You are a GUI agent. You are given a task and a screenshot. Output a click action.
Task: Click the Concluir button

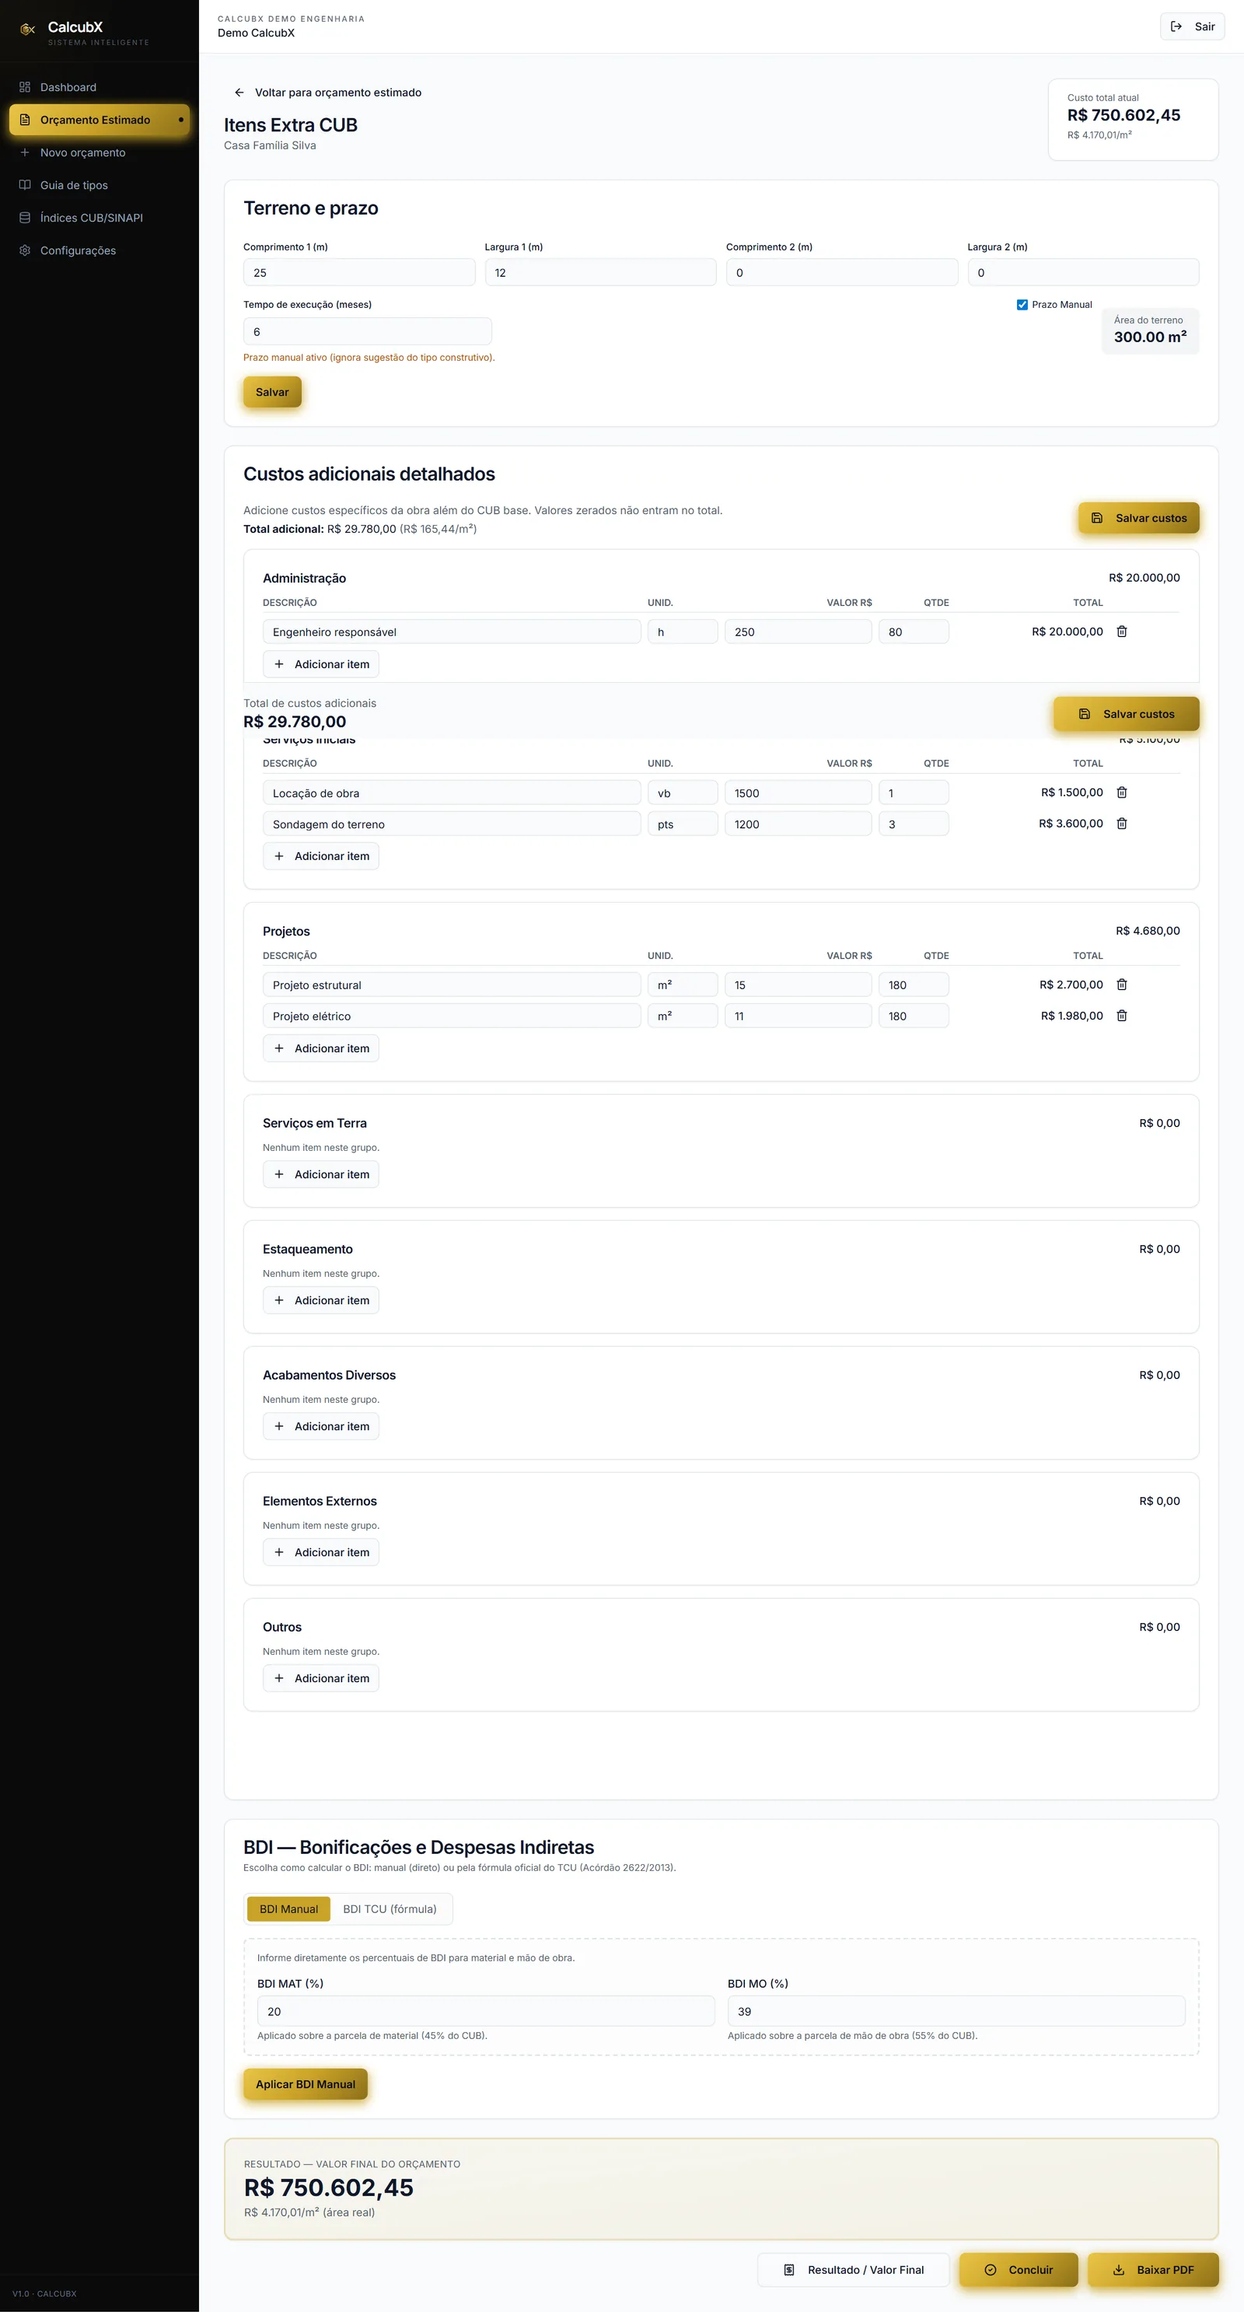pyautogui.click(x=1019, y=2270)
